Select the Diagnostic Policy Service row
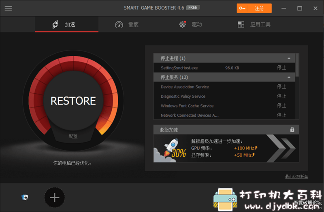 tap(224, 96)
